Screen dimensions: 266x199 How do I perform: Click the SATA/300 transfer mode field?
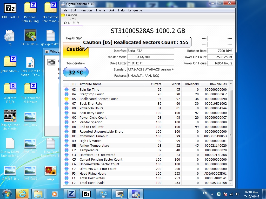coord(150,57)
